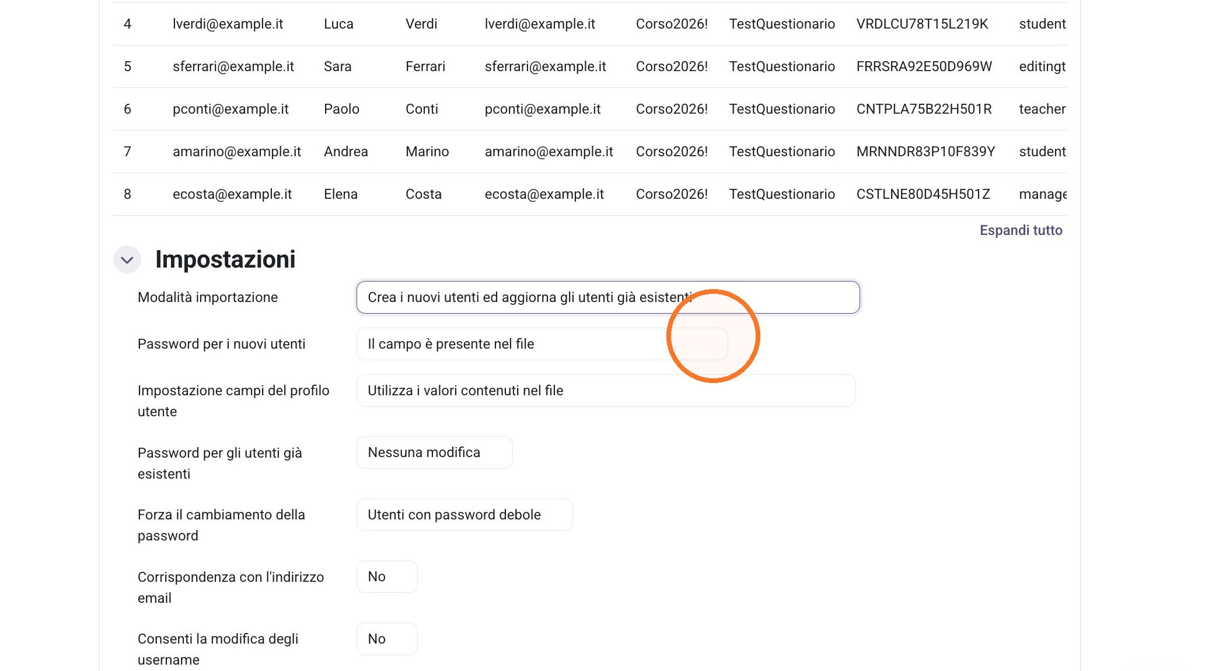Select the lverdi@example.it username cell in row 4
The width and height of the screenshot is (1205, 671).
click(228, 24)
